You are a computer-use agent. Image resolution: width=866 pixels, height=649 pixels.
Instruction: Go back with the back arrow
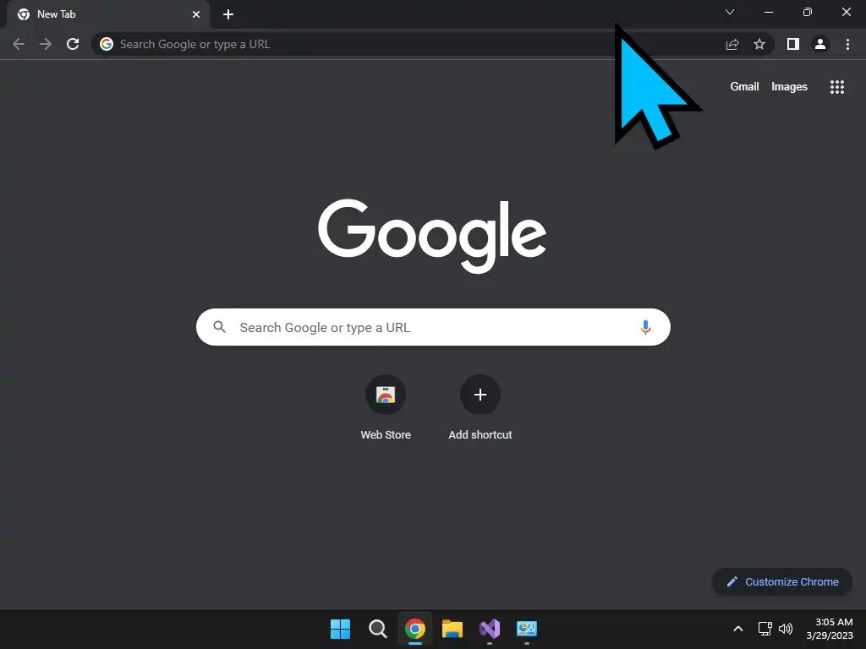tap(19, 44)
